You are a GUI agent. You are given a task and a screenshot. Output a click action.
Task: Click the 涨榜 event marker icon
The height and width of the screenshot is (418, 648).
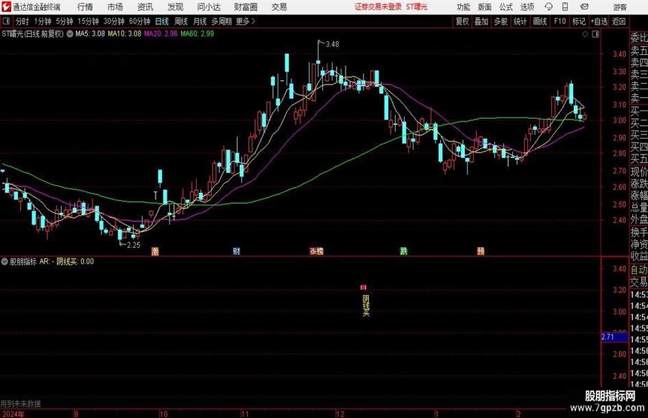click(317, 251)
